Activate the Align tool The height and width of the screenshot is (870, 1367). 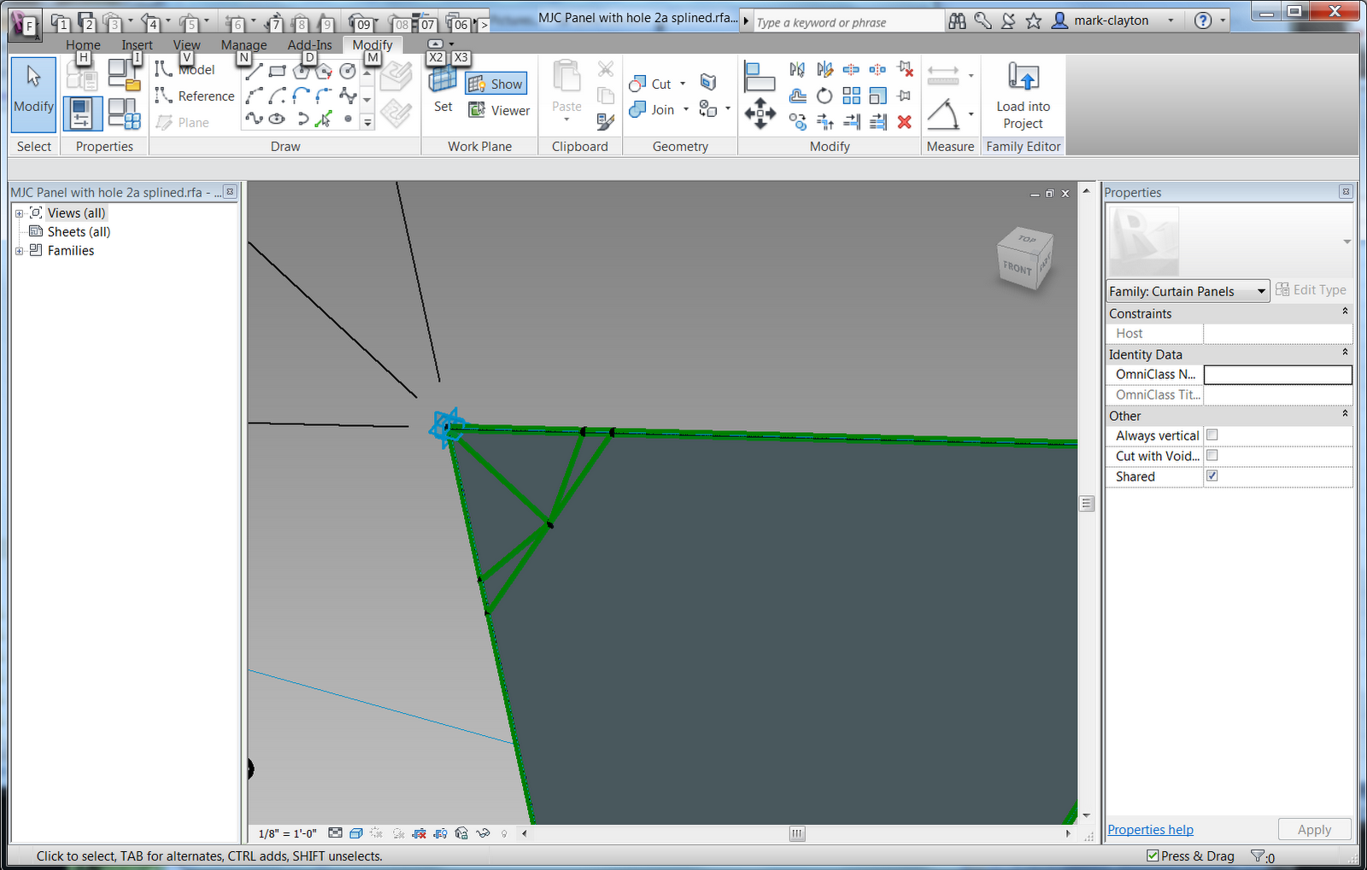tap(760, 75)
